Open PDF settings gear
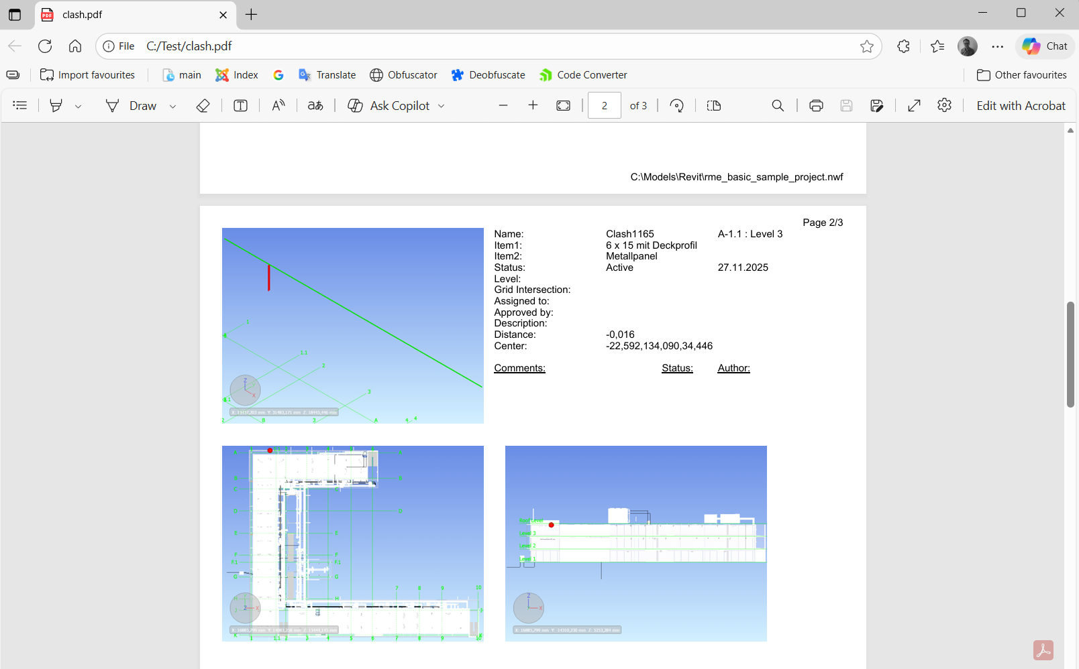Image resolution: width=1079 pixels, height=669 pixels. coord(944,105)
